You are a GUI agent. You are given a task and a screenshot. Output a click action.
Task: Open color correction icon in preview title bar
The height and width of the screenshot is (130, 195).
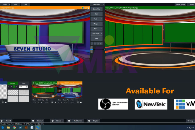(82, 8)
